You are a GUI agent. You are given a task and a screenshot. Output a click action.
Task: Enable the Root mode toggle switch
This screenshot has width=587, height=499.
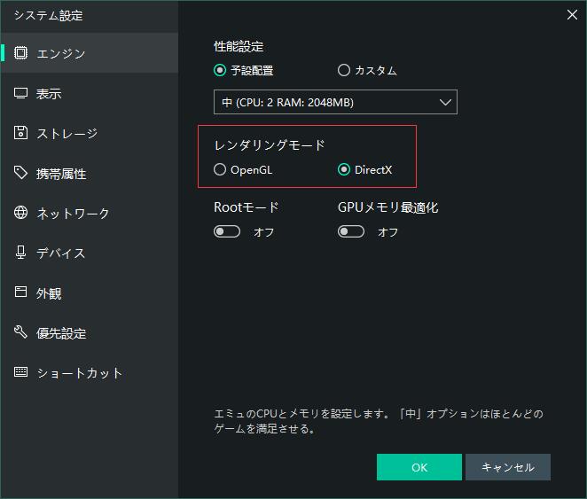[227, 232]
